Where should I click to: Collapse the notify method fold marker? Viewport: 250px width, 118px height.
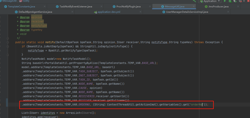8,42
